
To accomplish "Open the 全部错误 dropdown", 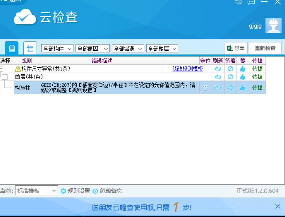I will point(128,49).
